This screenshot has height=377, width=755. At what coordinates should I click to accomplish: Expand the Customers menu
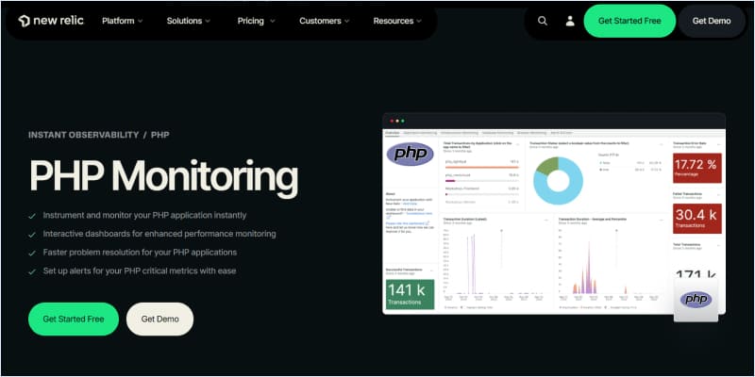pos(324,21)
